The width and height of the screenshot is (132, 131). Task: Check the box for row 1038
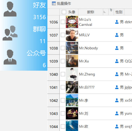(63, 48)
